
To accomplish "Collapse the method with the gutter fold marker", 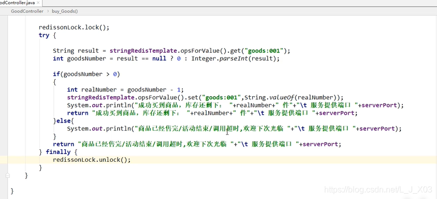I will tap(8, 175).
